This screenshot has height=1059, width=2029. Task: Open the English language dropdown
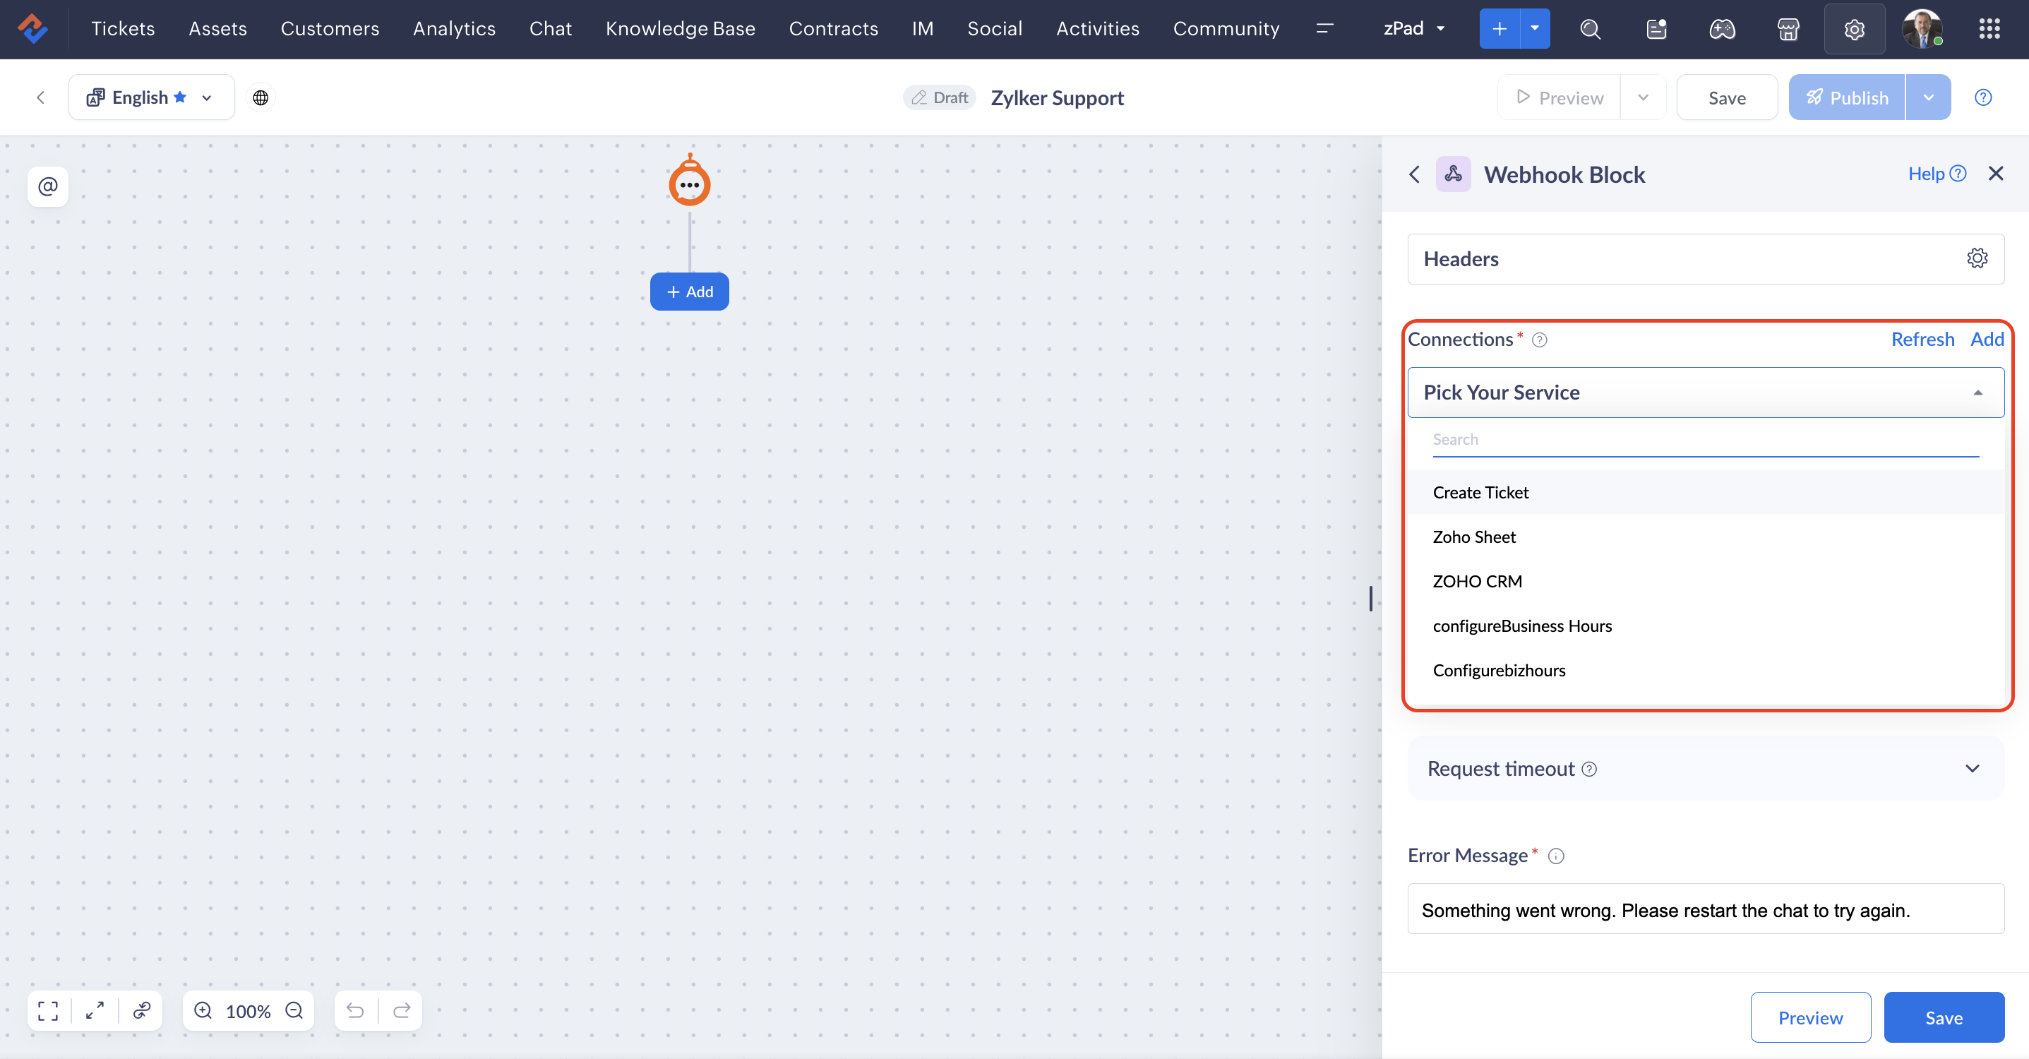151,97
